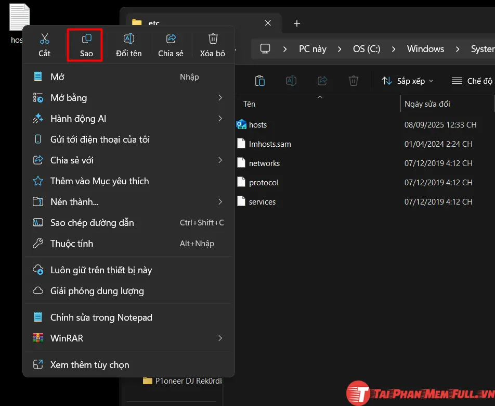This screenshot has width=495, height=406.
Task: Click the Xóa bỏ trash icon
Action: tap(213, 45)
